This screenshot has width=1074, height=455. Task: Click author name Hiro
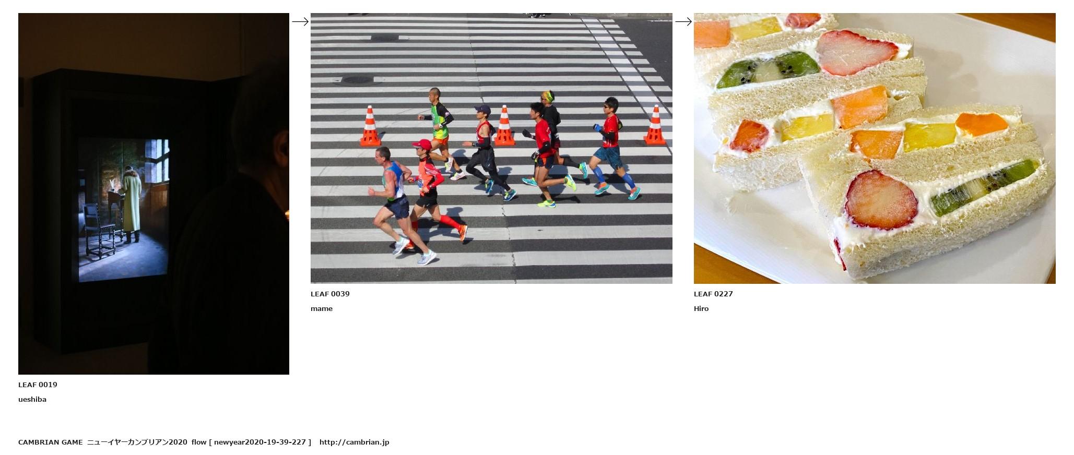coord(701,308)
